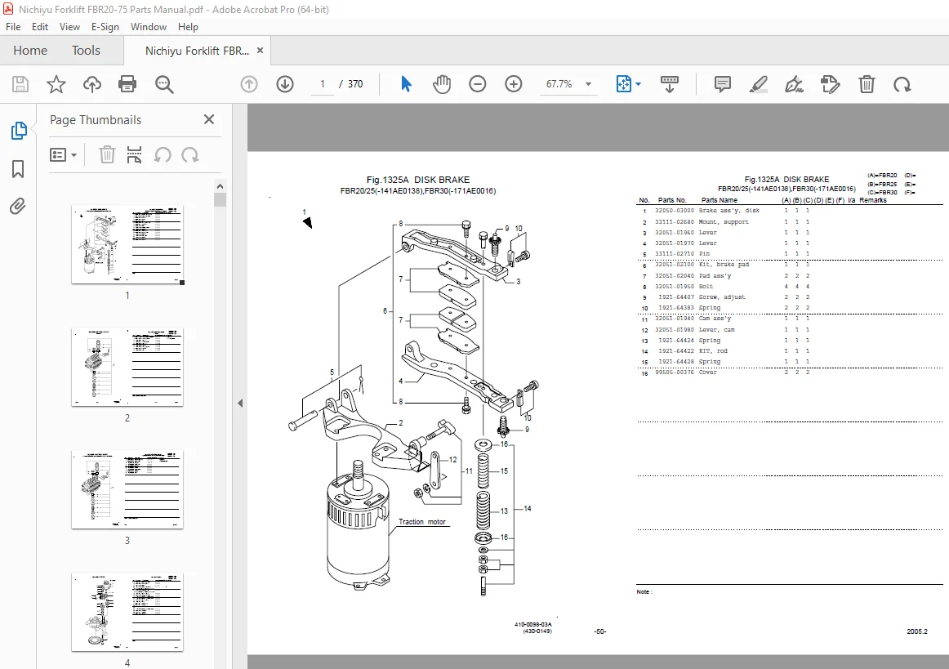The width and height of the screenshot is (949, 669).
Task: Switch to the Tools tab
Action: pyautogui.click(x=86, y=51)
